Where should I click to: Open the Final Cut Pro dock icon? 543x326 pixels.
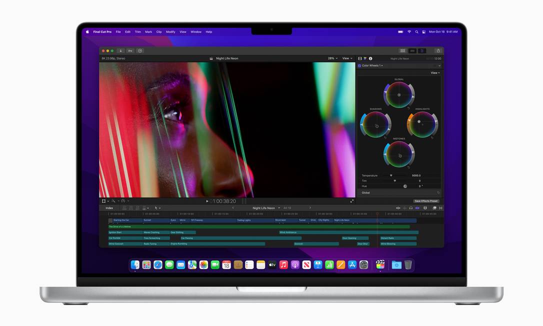pyautogui.click(x=380, y=265)
